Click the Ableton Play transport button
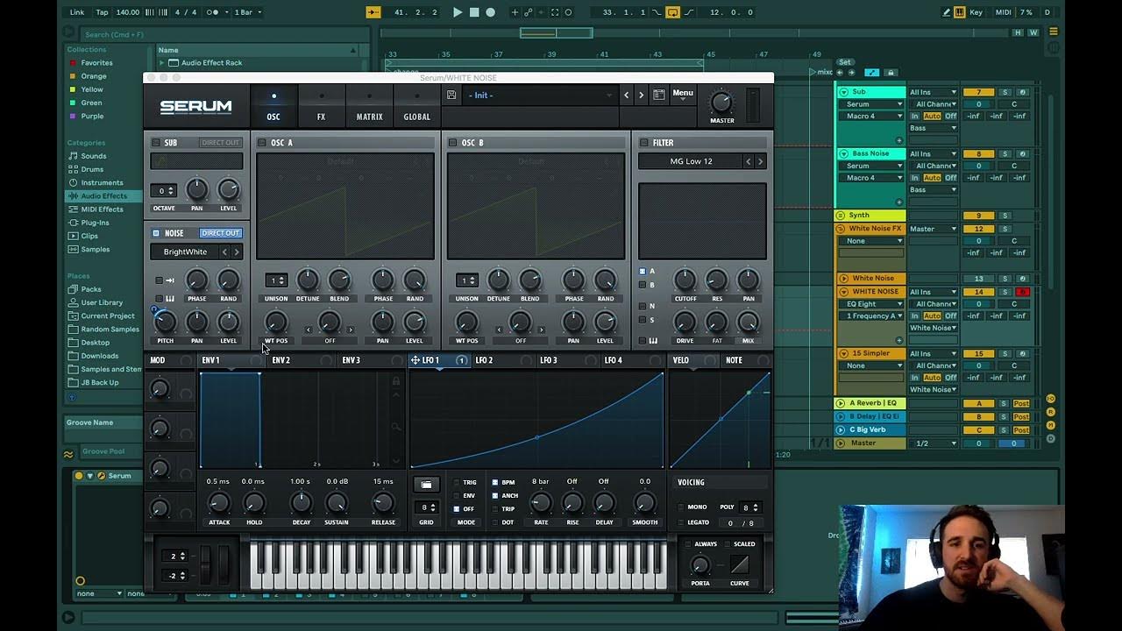The width and height of the screenshot is (1122, 631). 458,12
